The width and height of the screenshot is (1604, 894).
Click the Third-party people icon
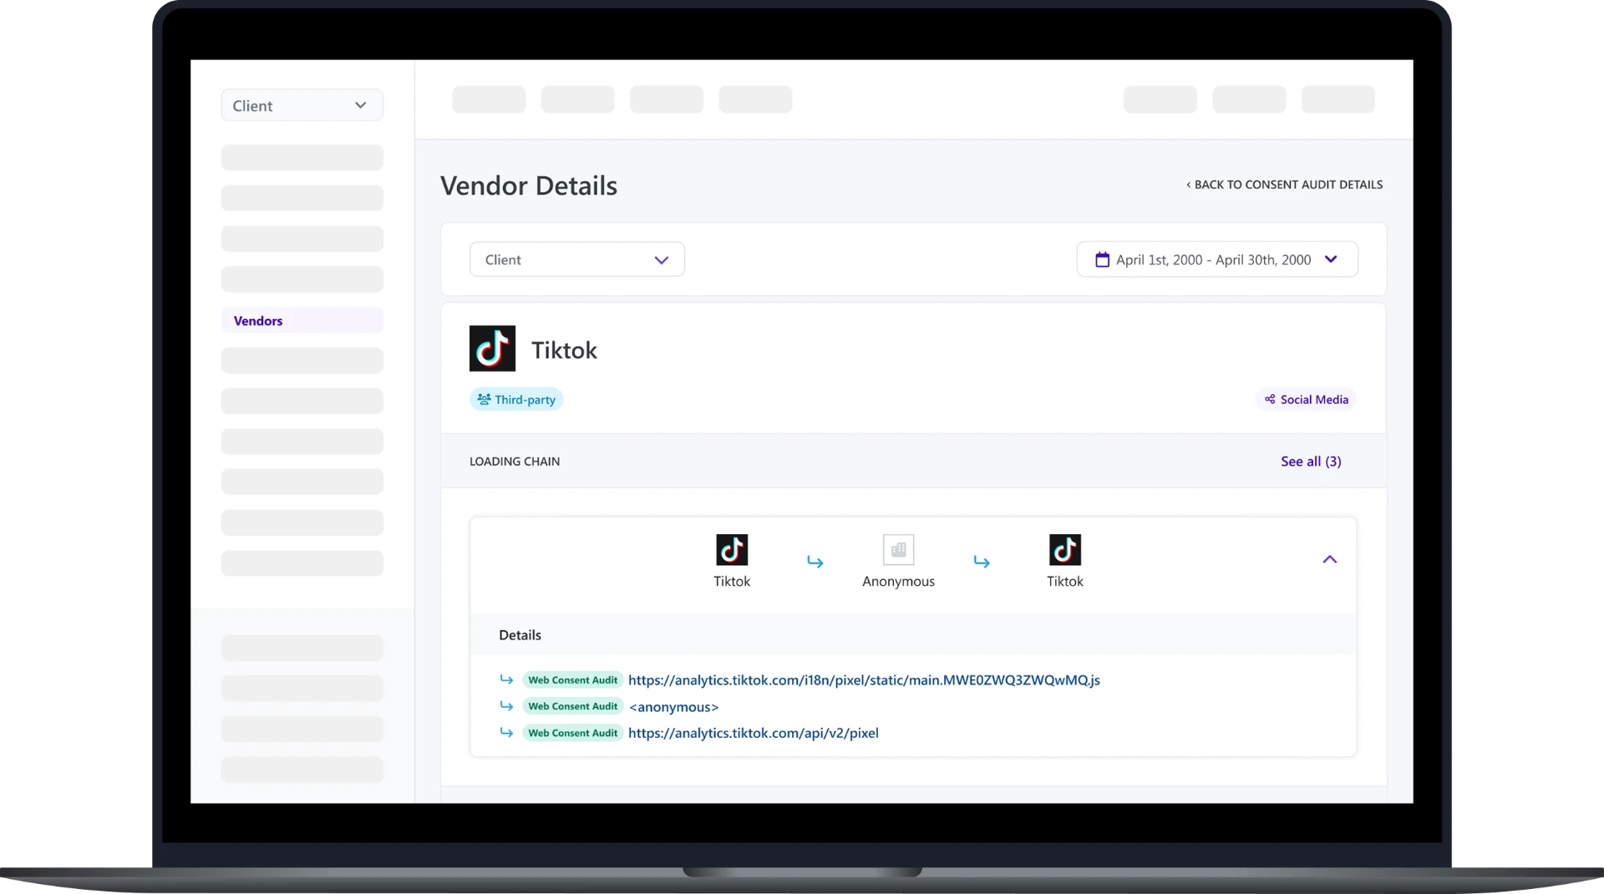point(484,399)
